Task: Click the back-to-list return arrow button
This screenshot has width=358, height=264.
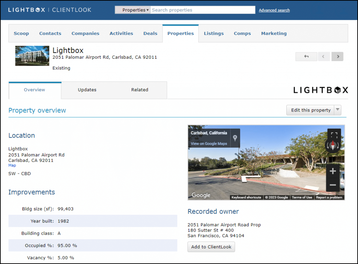Action: (x=306, y=57)
